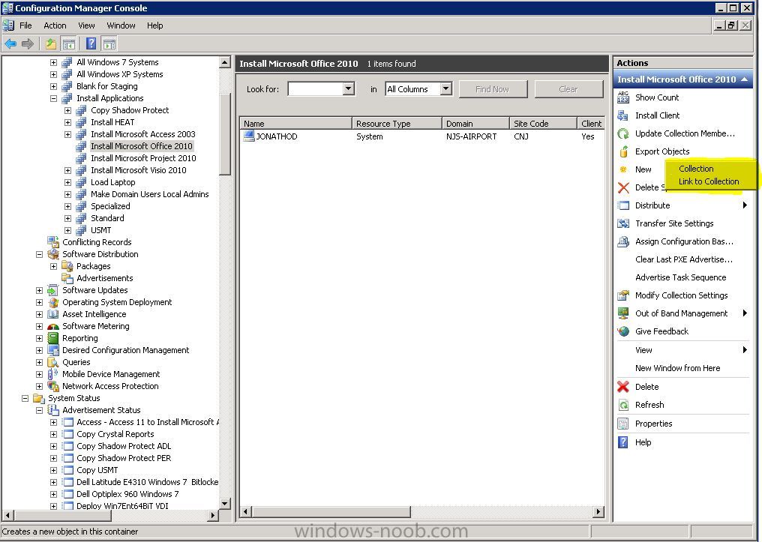762x542 pixels.
Task: Click New Window from Here action
Action: click(x=677, y=368)
